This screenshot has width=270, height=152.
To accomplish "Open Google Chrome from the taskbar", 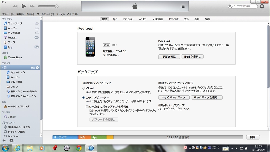I will [79, 148].
